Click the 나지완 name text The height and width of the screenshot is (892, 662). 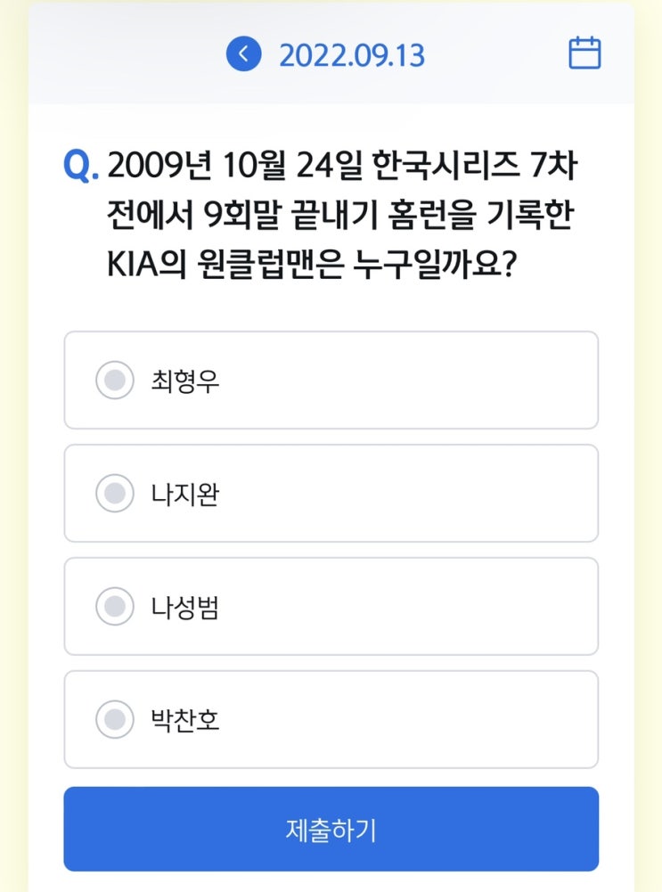[x=185, y=495]
